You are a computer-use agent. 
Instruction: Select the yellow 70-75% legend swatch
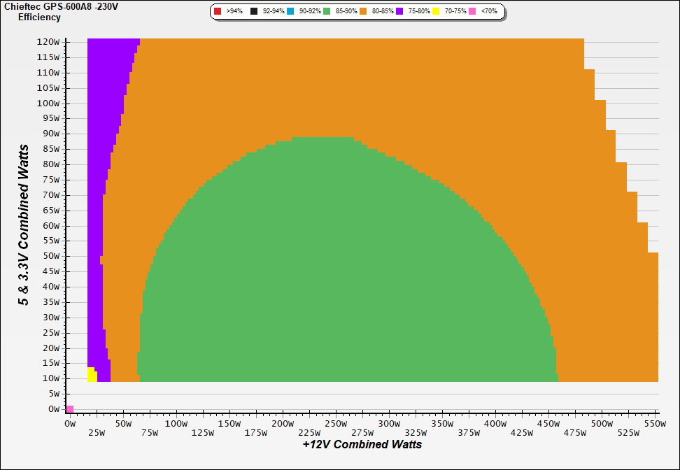point(437,12)
